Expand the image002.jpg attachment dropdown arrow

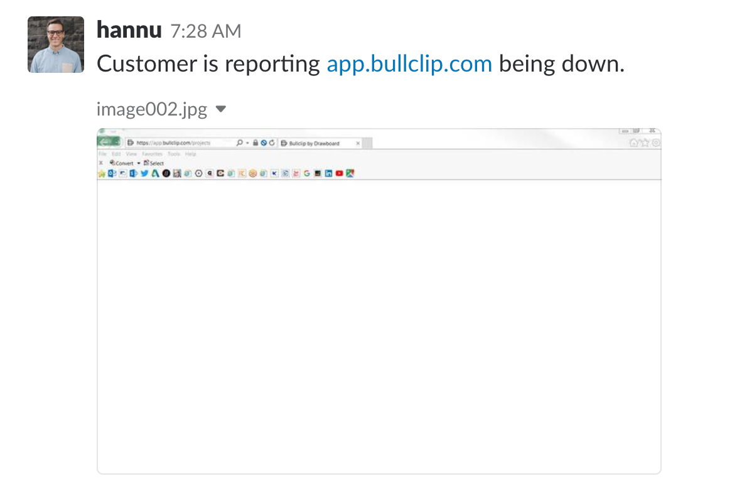click(x=220, y=109)
